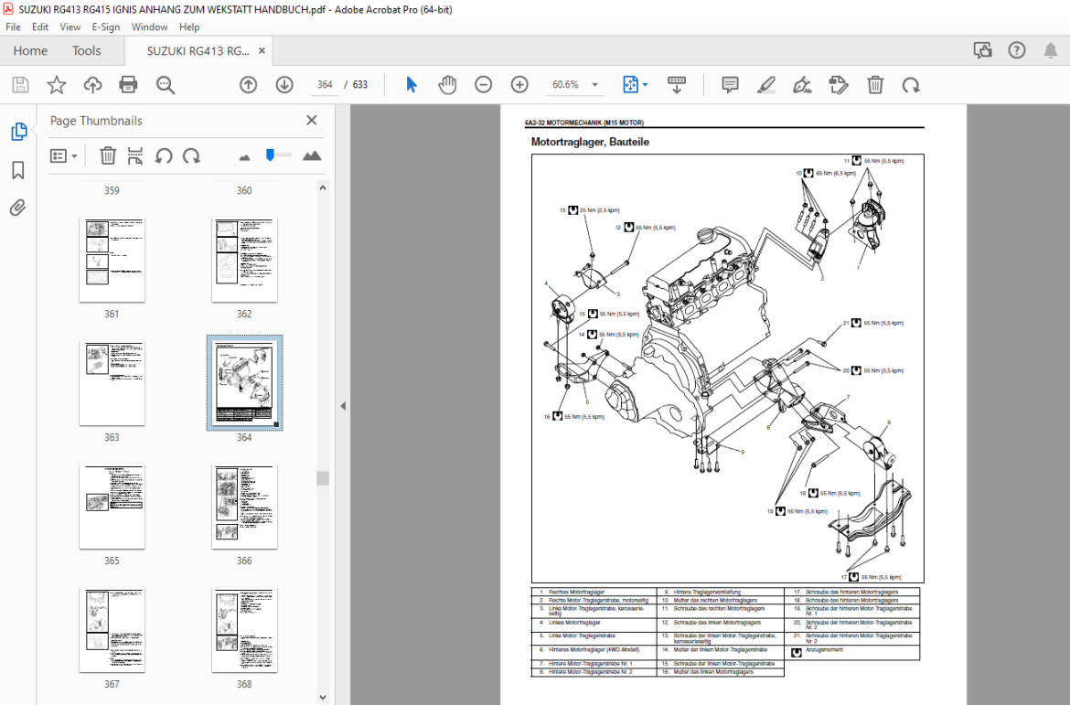
Task: Rotate pages clockwise in thumbnails panel
Action: (x=192, y=155)
